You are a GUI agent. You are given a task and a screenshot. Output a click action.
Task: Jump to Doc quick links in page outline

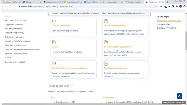click(163, 24)
